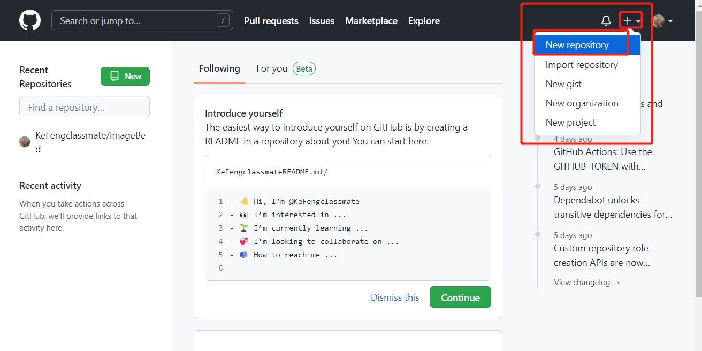Click the KeFengclassmateREADME.md path text
The image size is (702, 351).
[x=272, y=172]
